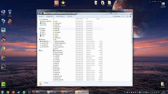Open WhatsApp from the taskbar
The width and height of the screenshot is (168, 94).
[x=24, y=92]
